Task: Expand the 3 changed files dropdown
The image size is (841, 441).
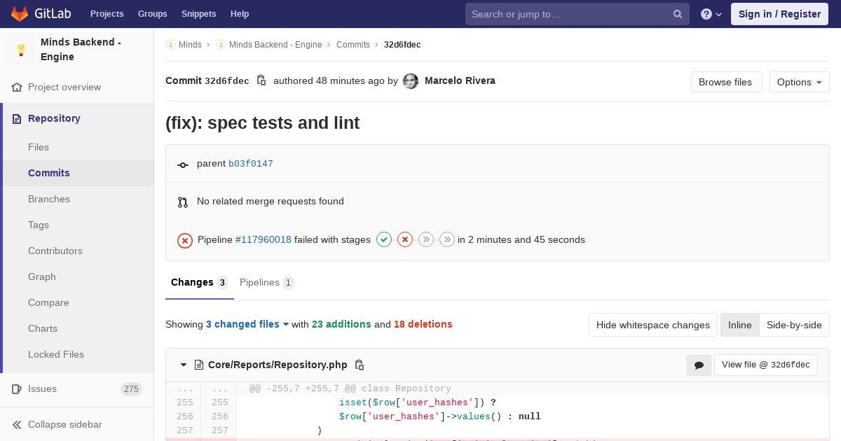Action: [x=247, y=324]
